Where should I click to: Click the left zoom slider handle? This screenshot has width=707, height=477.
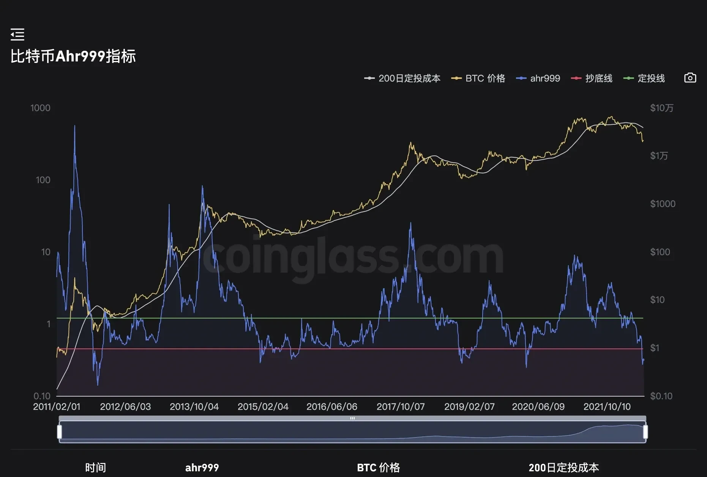(x=60, y=432)
